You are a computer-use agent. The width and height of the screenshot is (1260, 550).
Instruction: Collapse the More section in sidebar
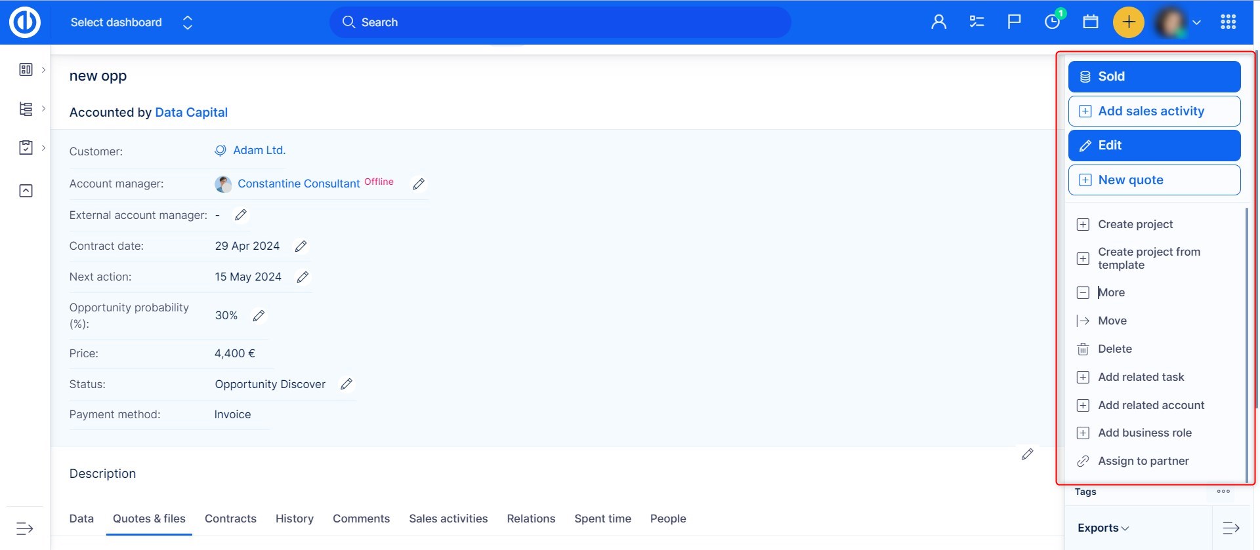coord(1110,292)
